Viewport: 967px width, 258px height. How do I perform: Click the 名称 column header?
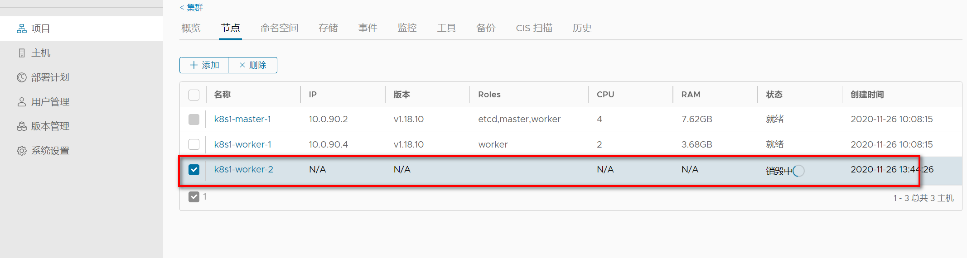(222, 95)
